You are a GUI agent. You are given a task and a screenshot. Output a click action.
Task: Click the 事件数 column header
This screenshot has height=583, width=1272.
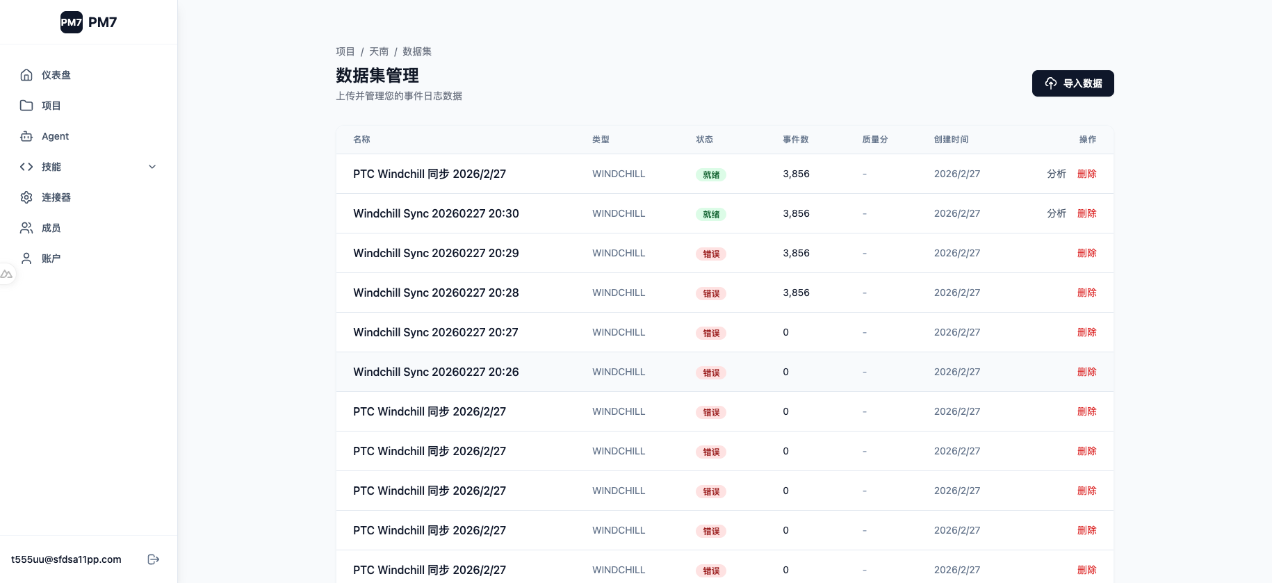[x=796, y=140]
